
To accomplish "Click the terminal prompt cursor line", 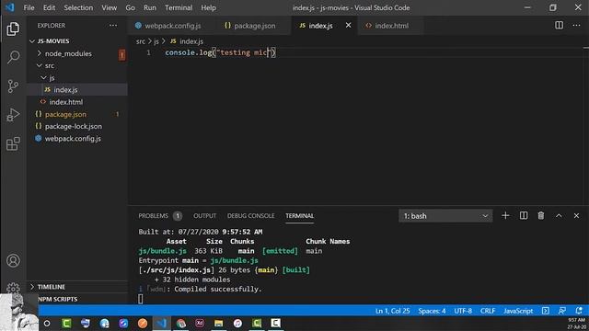I will (x=141, y=299).
